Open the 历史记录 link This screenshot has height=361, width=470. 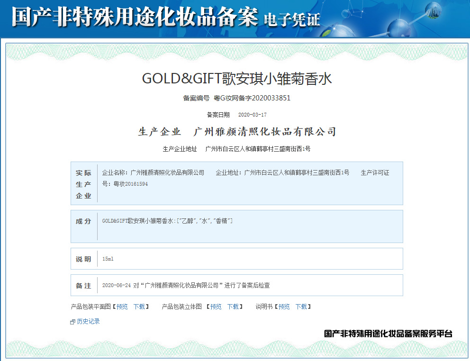(x=88, y=321)
